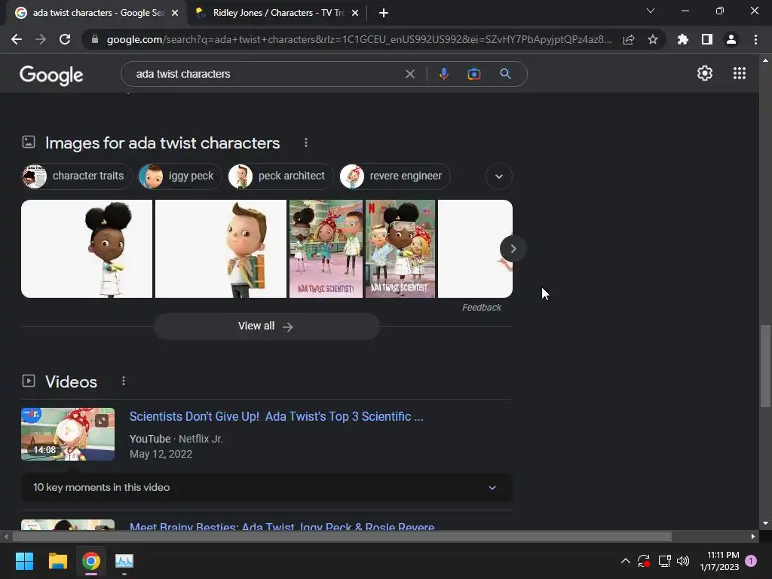The width and height of the screenshot is (772, 579).
Task: Open pink Ada Twist Scientist poster image
Action: click(x=326, y=249)
